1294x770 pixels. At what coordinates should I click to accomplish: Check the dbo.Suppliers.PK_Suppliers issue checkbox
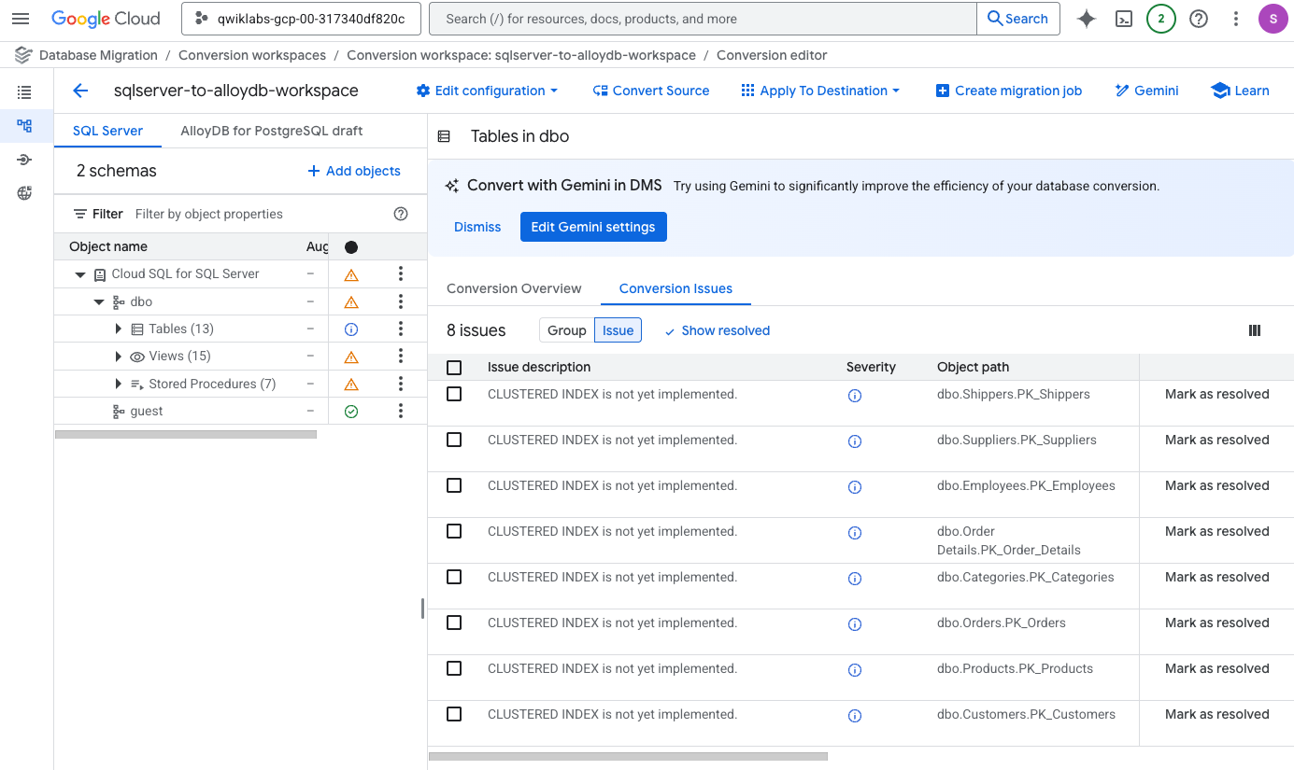tap(454, 440)
